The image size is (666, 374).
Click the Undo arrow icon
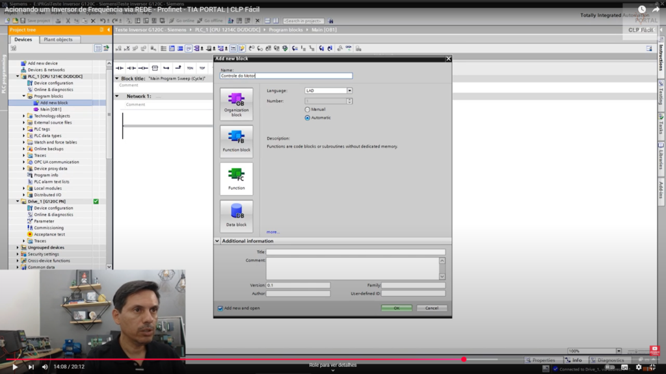point(102,21)
